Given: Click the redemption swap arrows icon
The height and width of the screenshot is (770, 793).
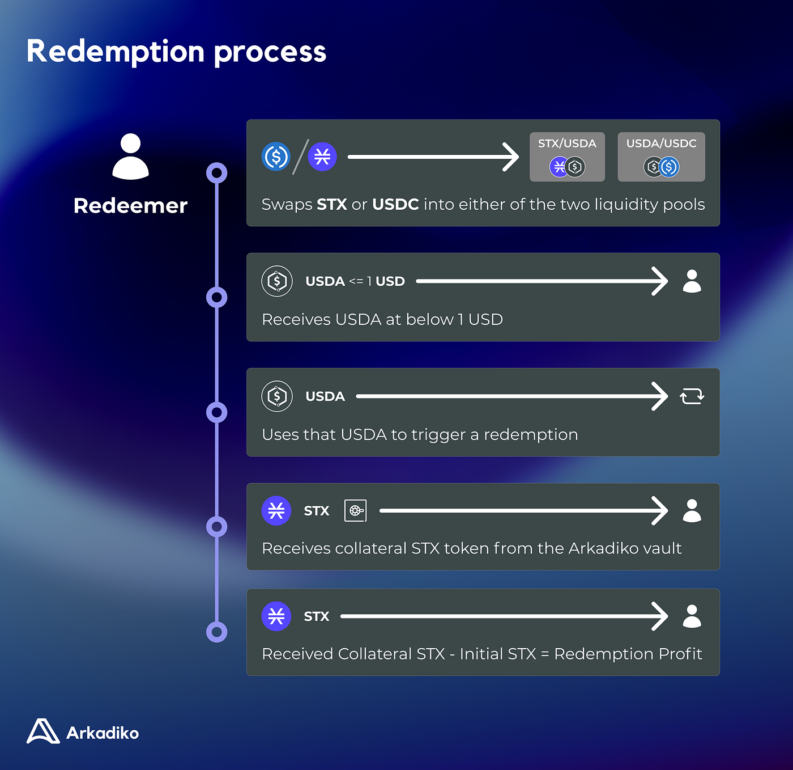Looking at the screenshot, I should [692, 396].
